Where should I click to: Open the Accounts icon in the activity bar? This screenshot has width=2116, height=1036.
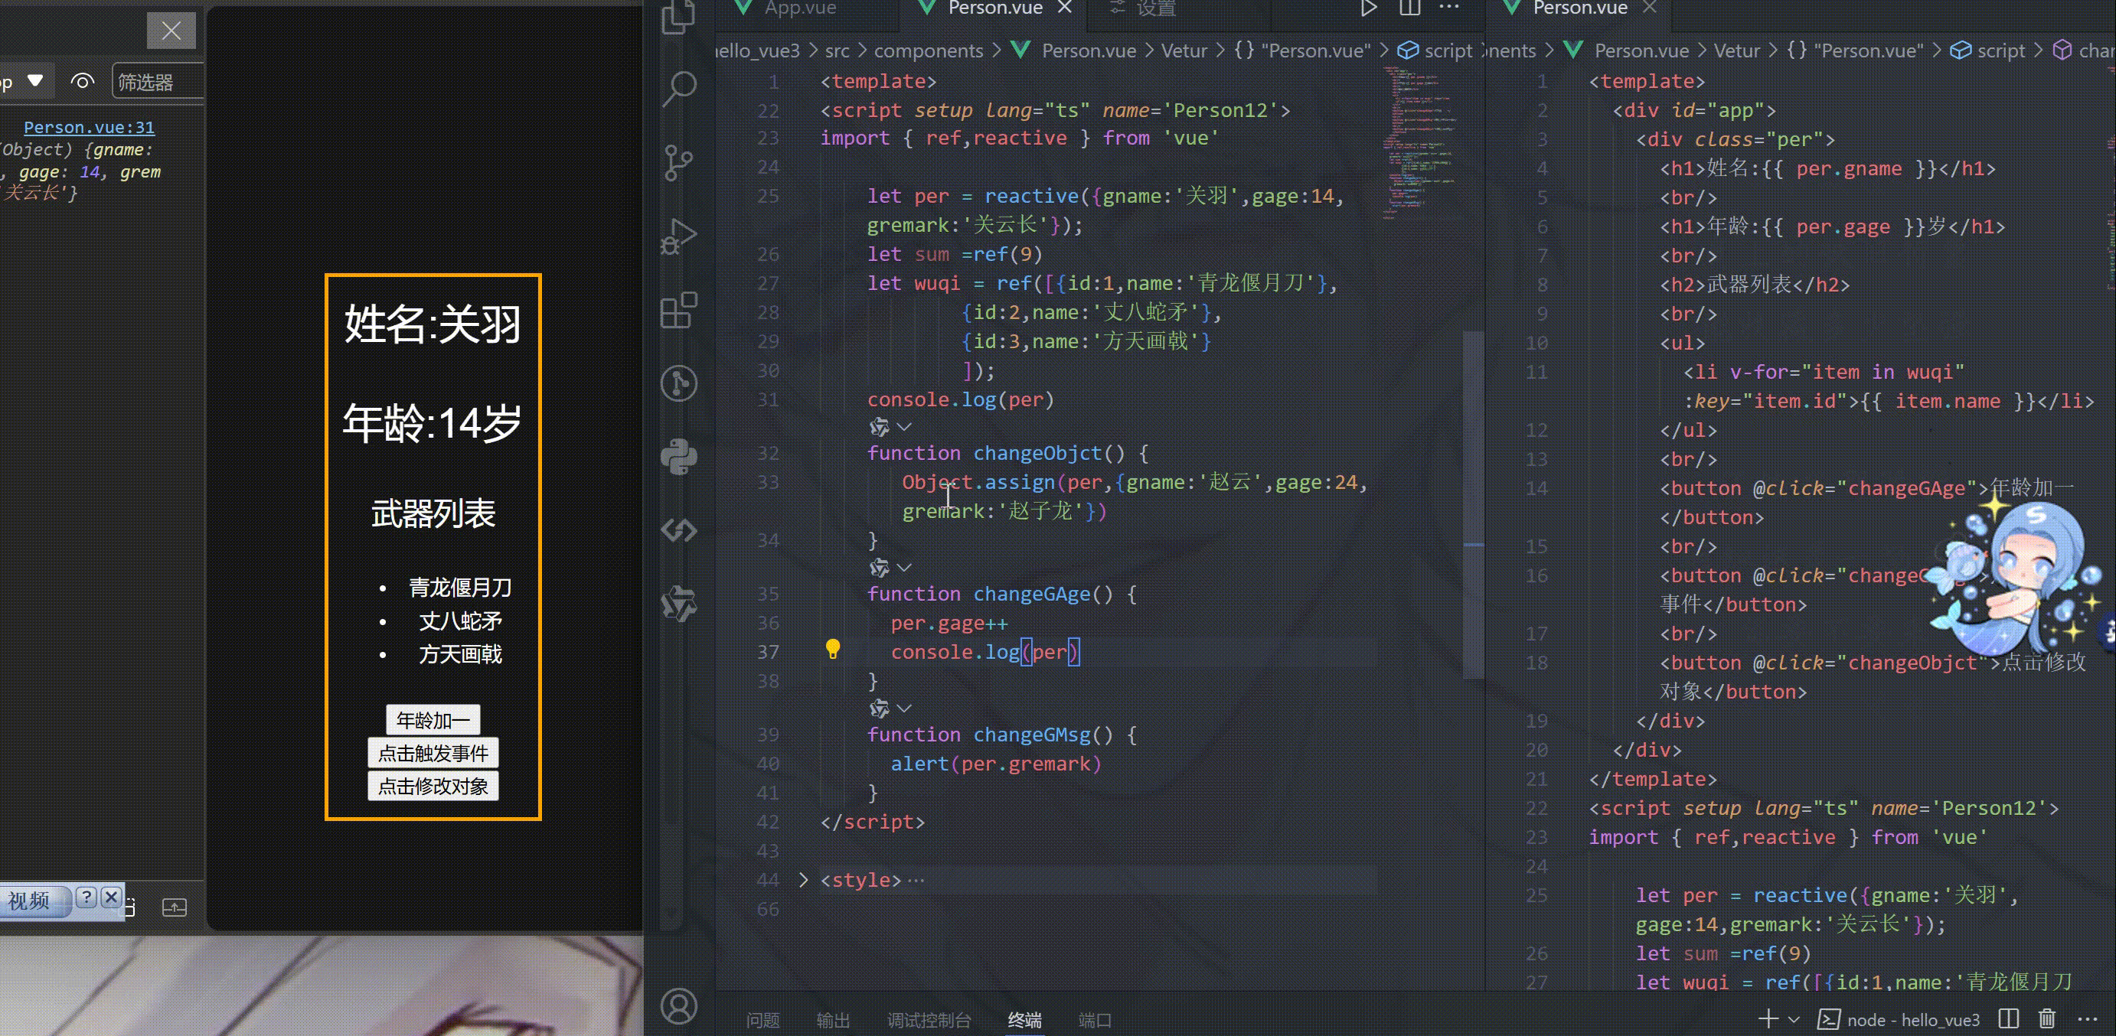pos(679,1006)
